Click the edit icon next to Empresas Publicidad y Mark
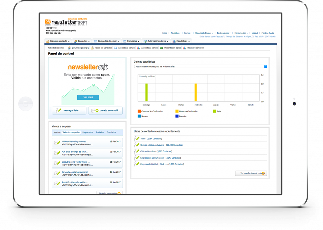Screen dimensions: 323x230 tap(137, 164)
